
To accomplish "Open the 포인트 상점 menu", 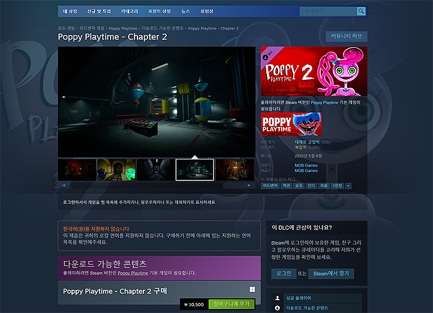I will point(159,11).
